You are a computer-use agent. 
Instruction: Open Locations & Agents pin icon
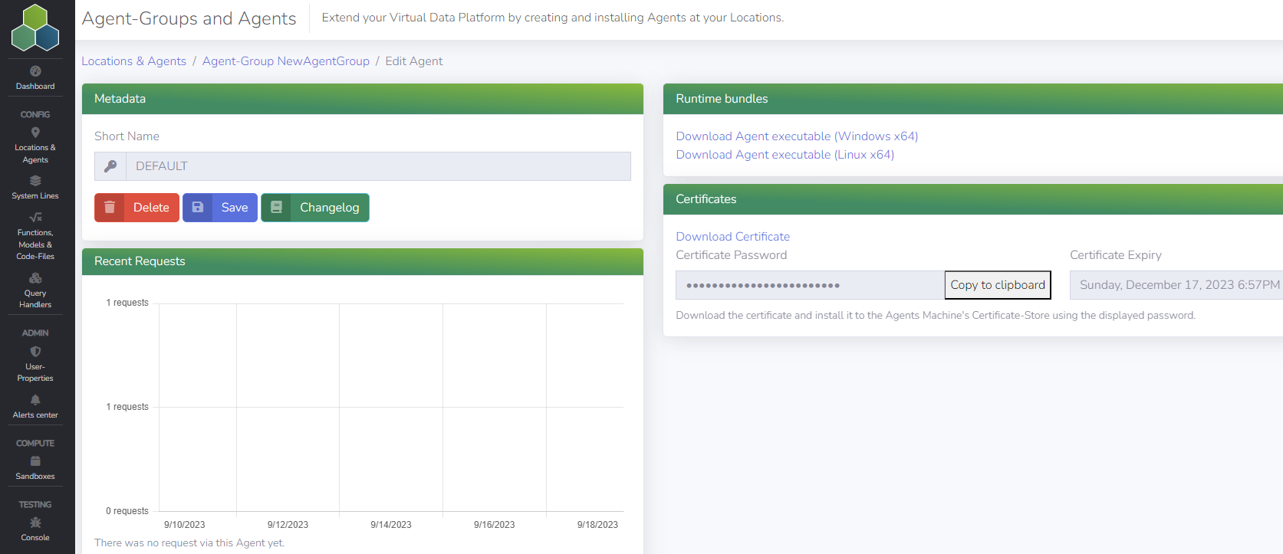35,133
